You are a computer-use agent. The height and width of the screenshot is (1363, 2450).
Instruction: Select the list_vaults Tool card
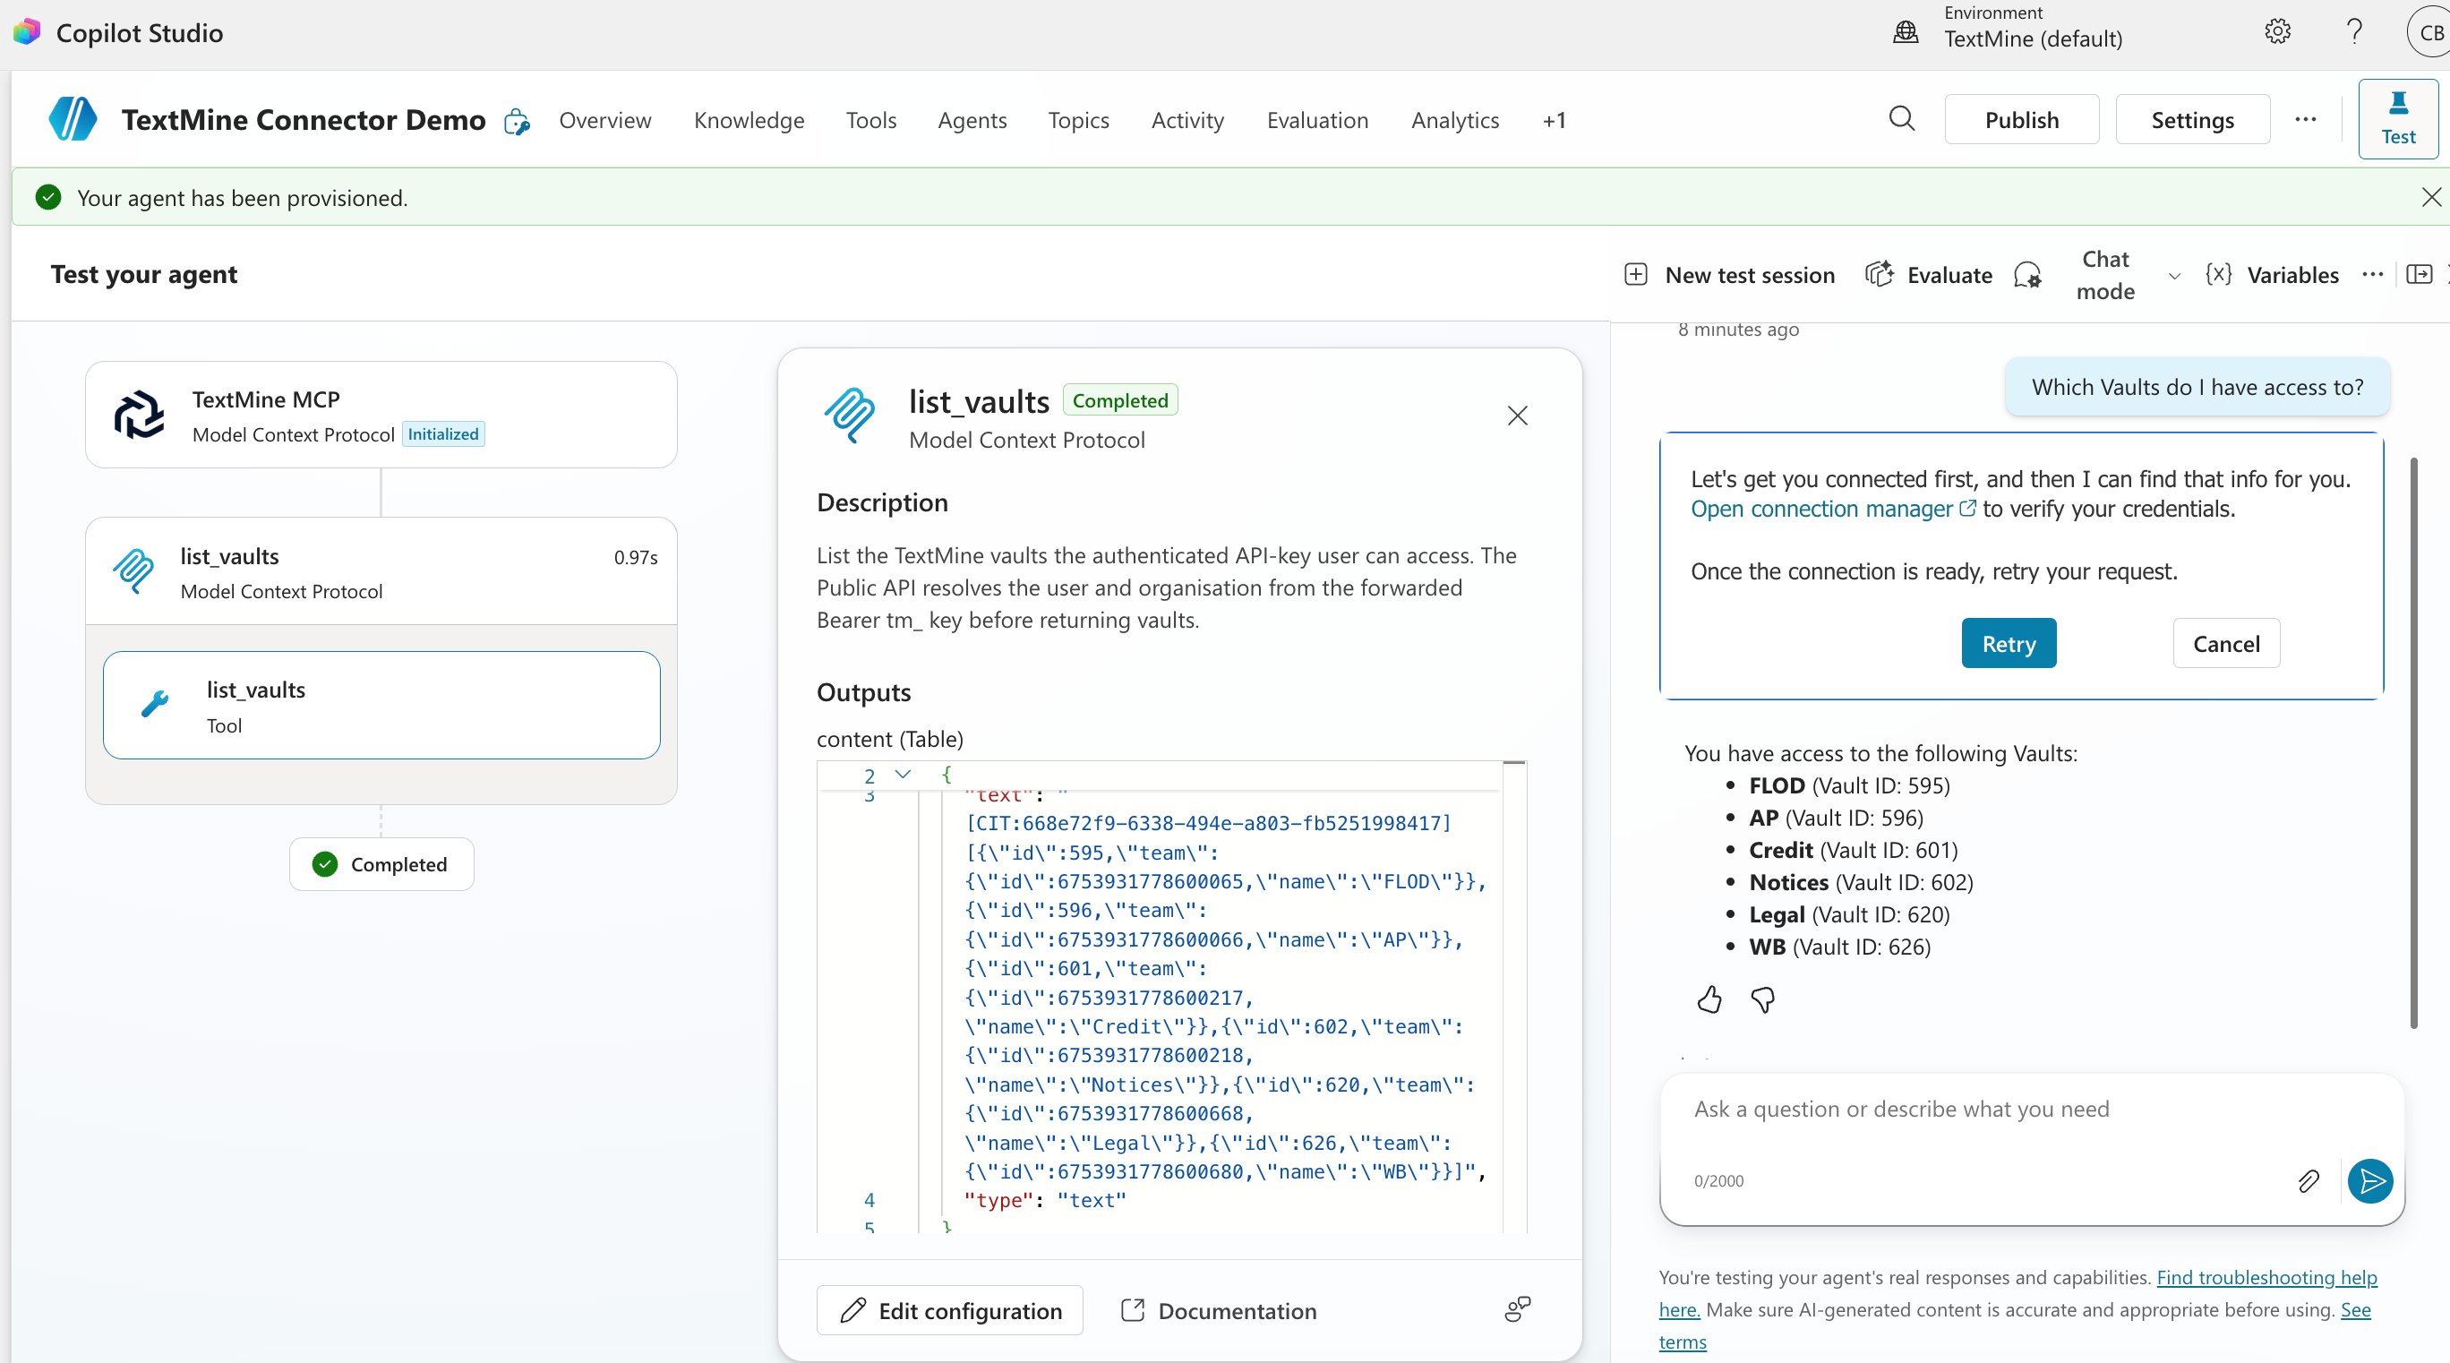click(x=381, y=705)
